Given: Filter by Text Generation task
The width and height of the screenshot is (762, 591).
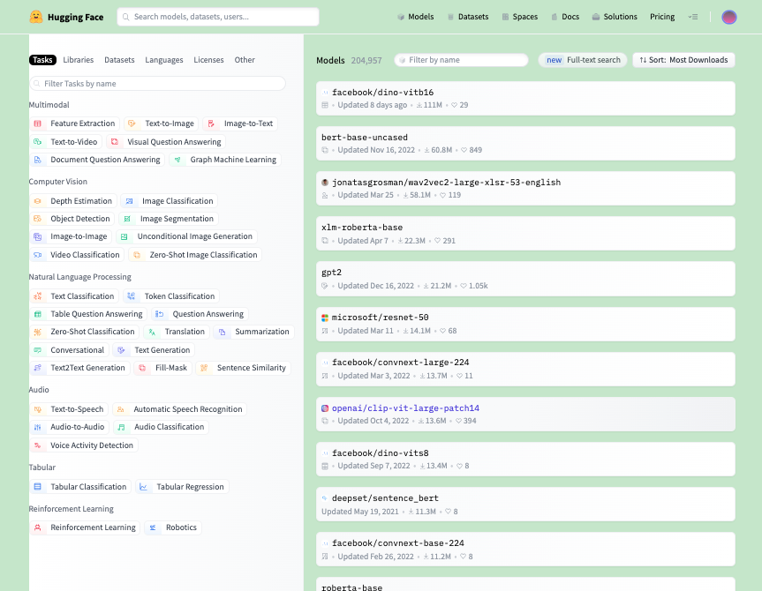Looking at the screenshot, I should (x=154, y=350).
